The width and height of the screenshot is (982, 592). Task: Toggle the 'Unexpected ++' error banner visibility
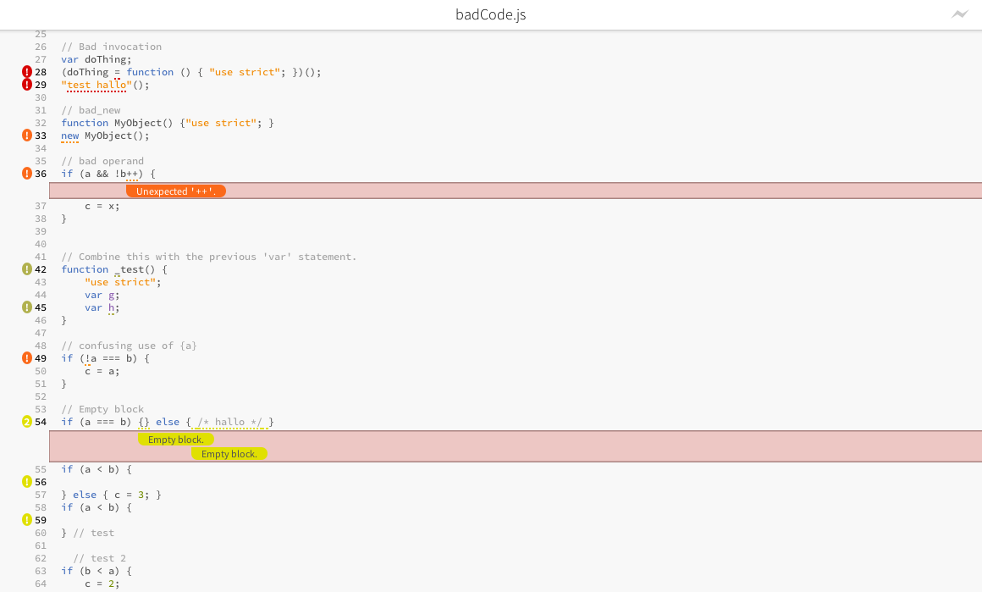point(176,191)
